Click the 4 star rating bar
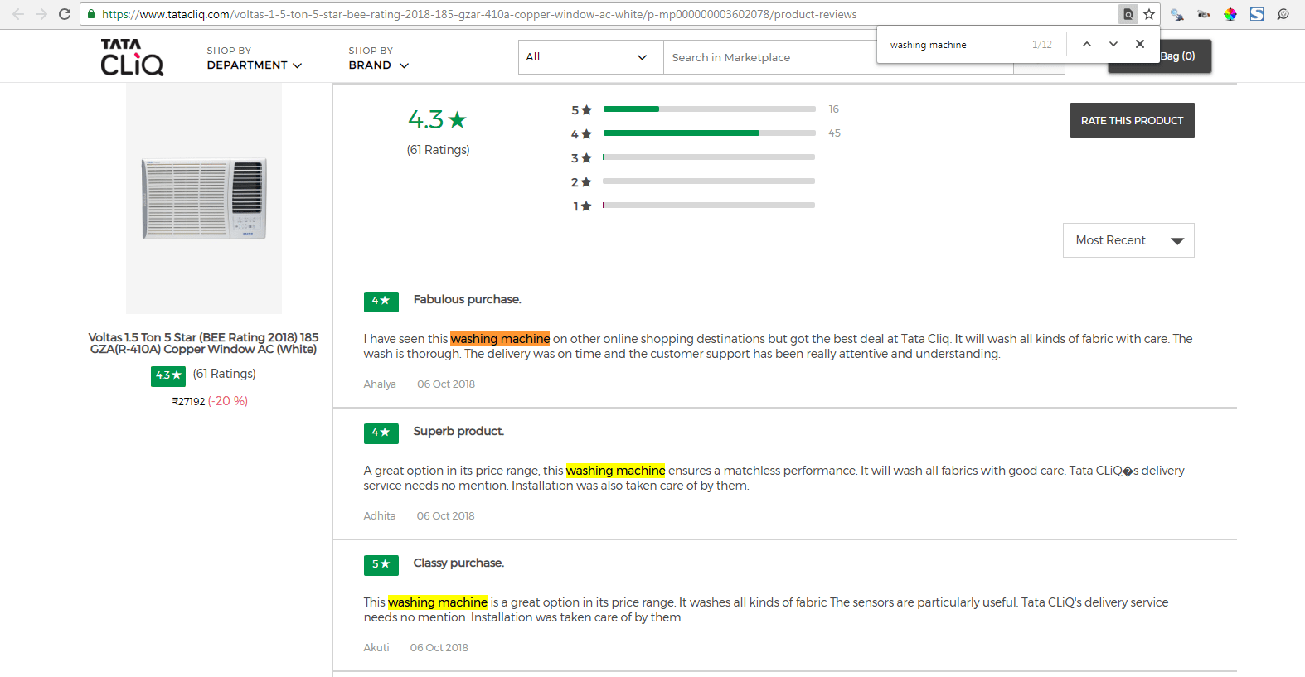The height and width of the screenshot is (677, 1305). [x=709, y=133]
